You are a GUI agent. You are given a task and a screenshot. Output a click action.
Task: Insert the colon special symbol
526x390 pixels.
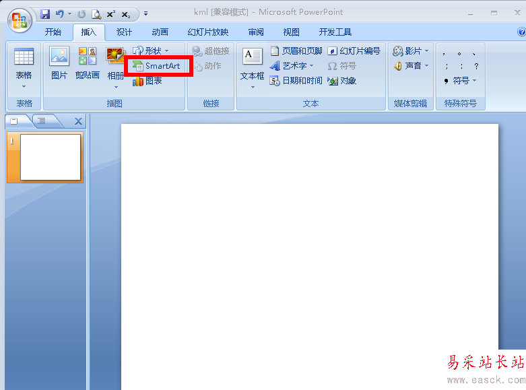pos(461,67)
